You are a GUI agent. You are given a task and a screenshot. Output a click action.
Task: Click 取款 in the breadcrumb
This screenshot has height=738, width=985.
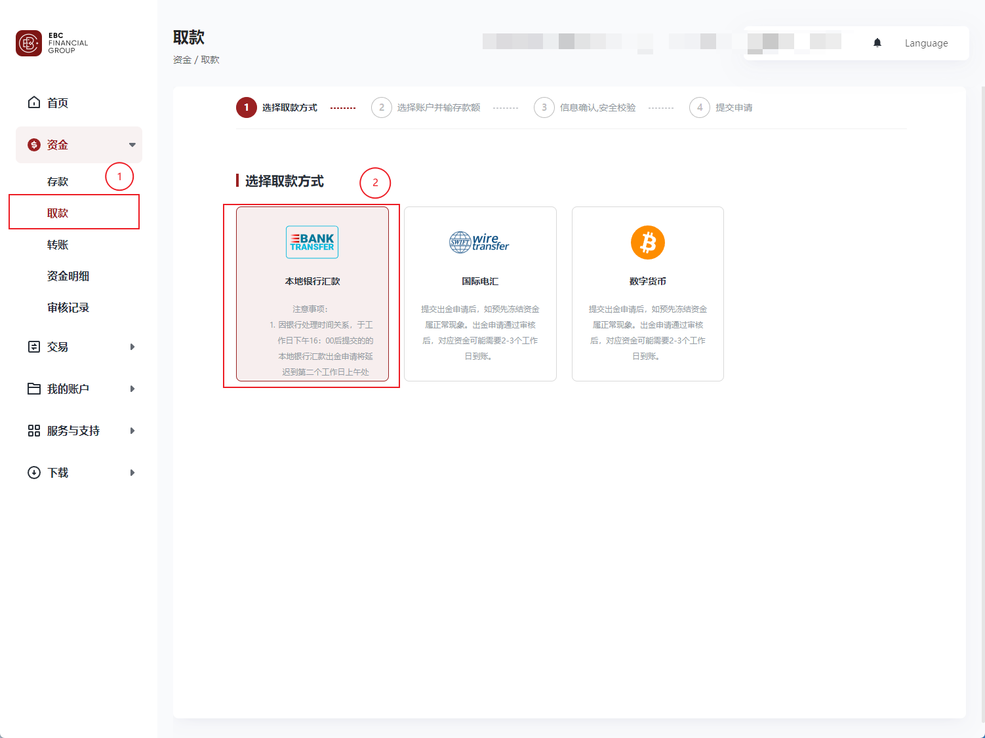pos(211,60)
